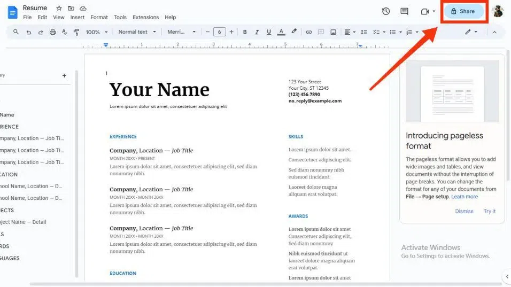Screen dimensions: 511x287
Task: Open the Insert menu
Action: [77, 17]
